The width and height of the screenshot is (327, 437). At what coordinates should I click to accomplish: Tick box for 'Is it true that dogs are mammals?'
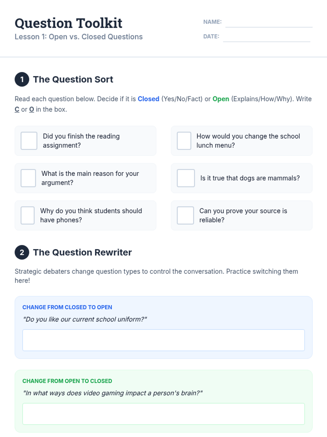click(186, 178)
